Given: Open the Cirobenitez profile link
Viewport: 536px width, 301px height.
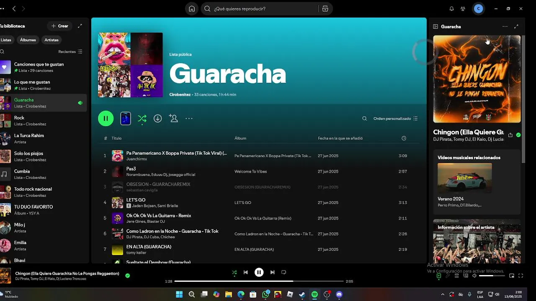Looking at the screenshot, I should click(180, 94).
